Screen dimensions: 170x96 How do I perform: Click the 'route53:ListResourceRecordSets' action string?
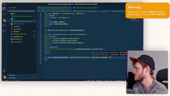pyautogui.click(x=65, y=41)
